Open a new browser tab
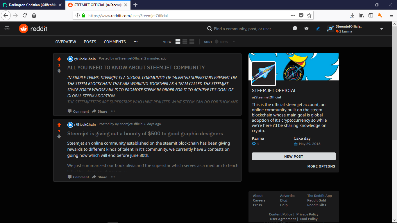Image resolution: width=397 pixels, height=223 pixels. pos(135,5)
